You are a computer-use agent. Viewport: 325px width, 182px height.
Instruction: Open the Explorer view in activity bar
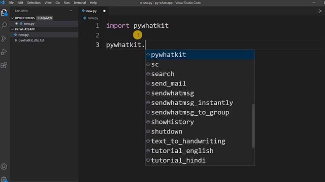(4, 12)
